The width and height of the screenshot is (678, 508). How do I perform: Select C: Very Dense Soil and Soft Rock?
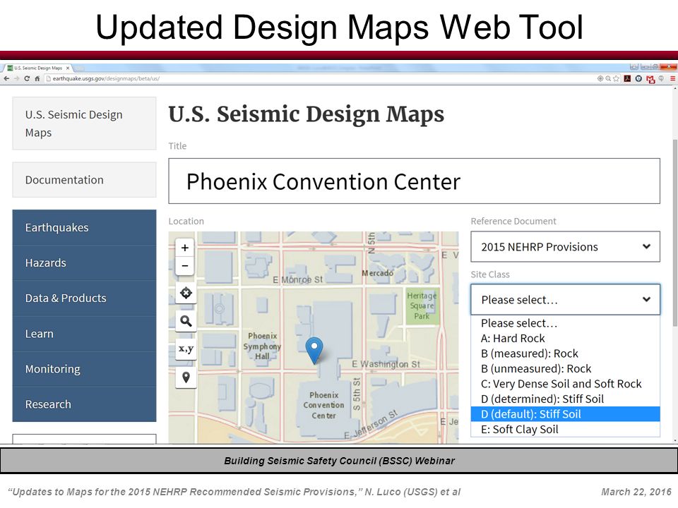[x=565, y=384]
